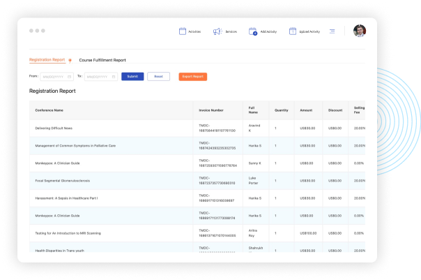Click the Invoice Number column header
The height and width of the screenshot is (280, 421).
pos(211,110)
